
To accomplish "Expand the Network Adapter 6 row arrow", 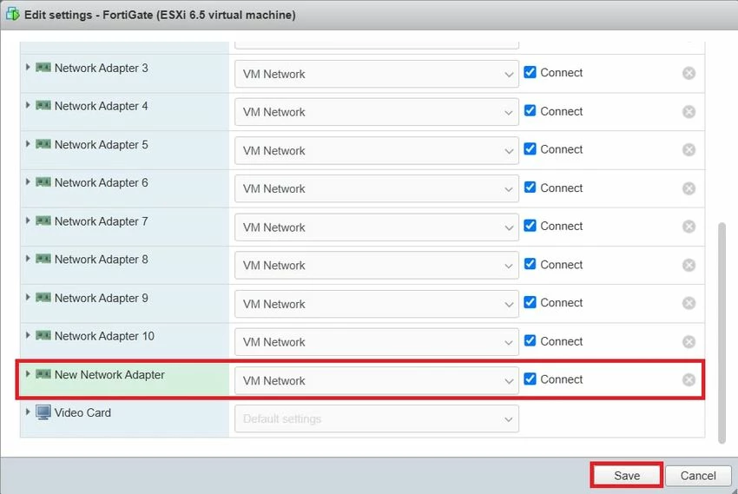I will pyautogui.click(x=28, y=182).
